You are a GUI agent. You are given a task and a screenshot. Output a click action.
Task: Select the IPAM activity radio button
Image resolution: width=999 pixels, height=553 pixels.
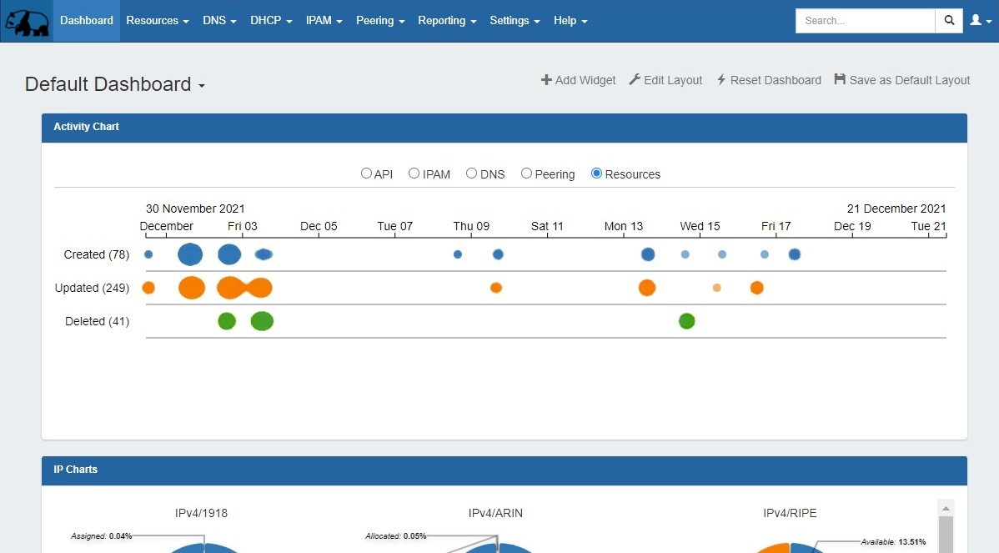(x=414, y=173)
